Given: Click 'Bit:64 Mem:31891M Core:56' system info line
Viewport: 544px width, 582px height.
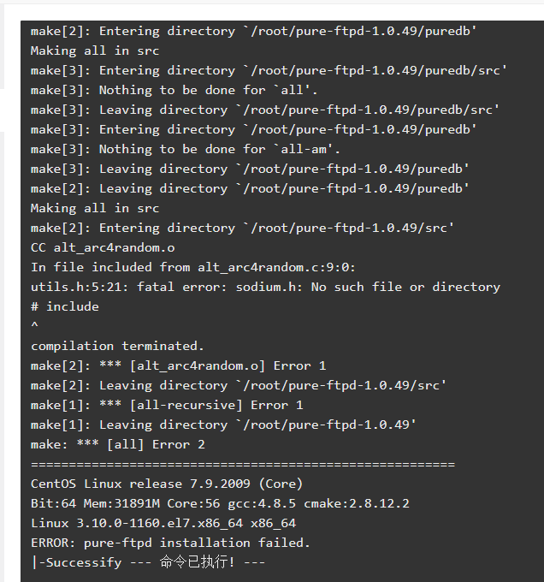Looking at the screenshot, I should click(220, 503).
